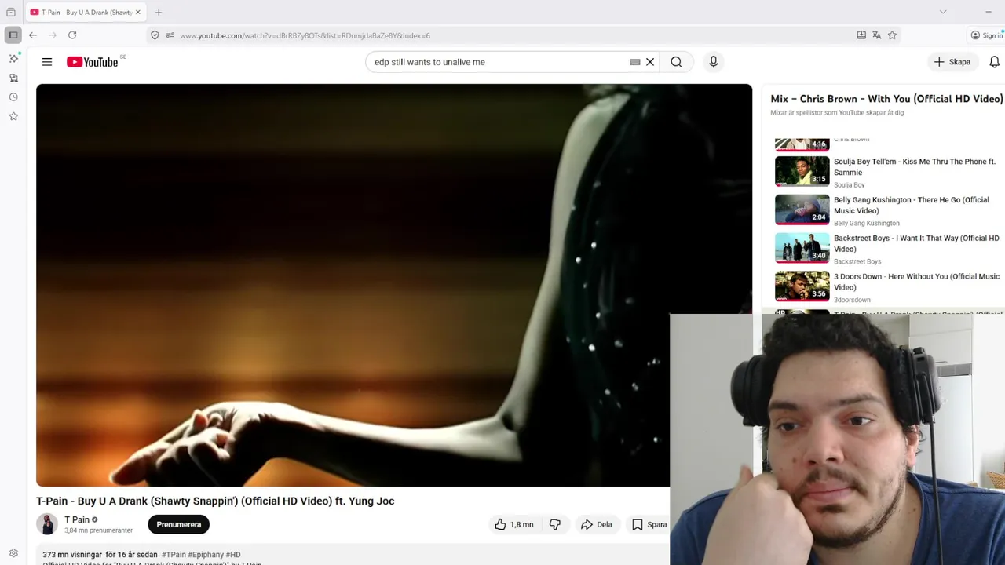Click 'Mixar är spellistor' subtitle text
1005x565 pixels.
pos(837,113)
